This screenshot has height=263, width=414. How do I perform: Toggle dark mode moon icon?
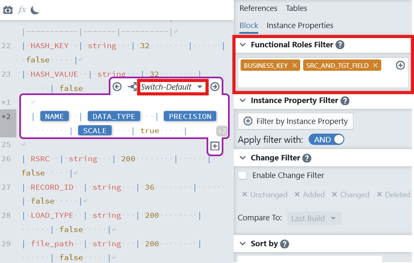pyautogui.click(x=35, y=10)
